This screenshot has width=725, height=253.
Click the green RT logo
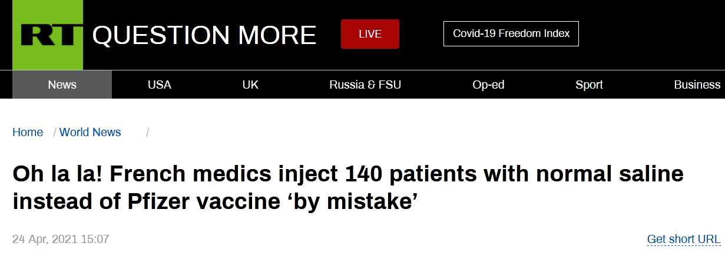48,35
